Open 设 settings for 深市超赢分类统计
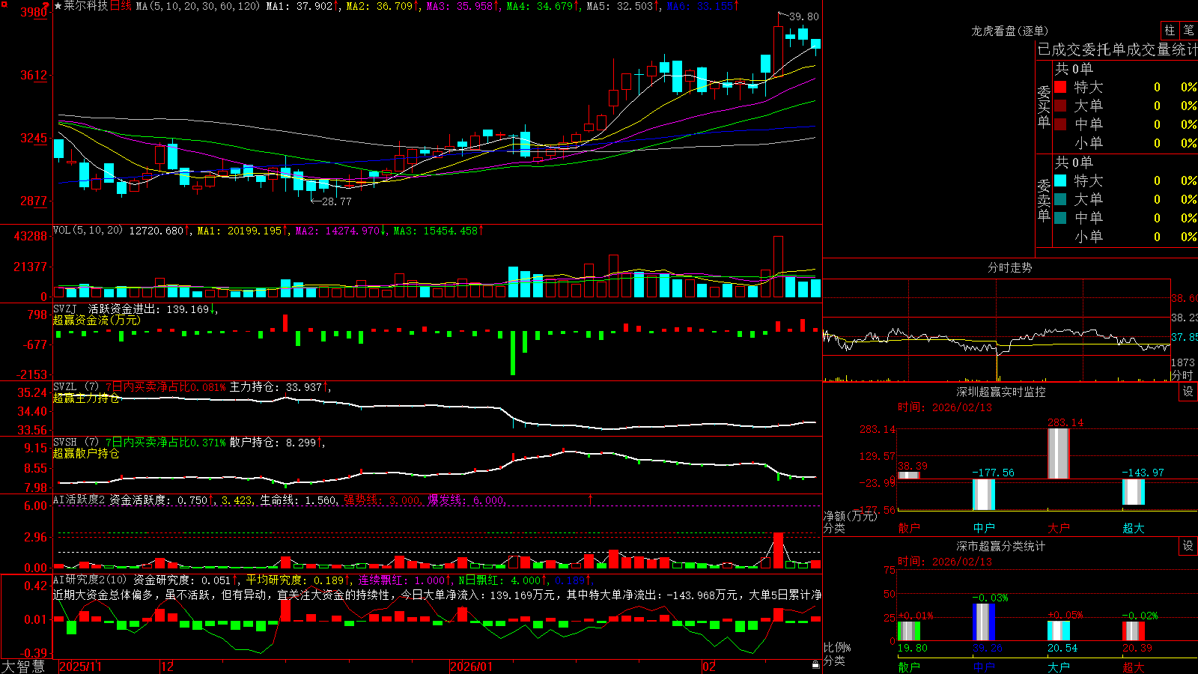The image size is (1198, 674). coord(1188,546)
